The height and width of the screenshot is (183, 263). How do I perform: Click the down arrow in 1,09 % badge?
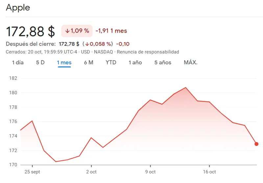(67, 31)
